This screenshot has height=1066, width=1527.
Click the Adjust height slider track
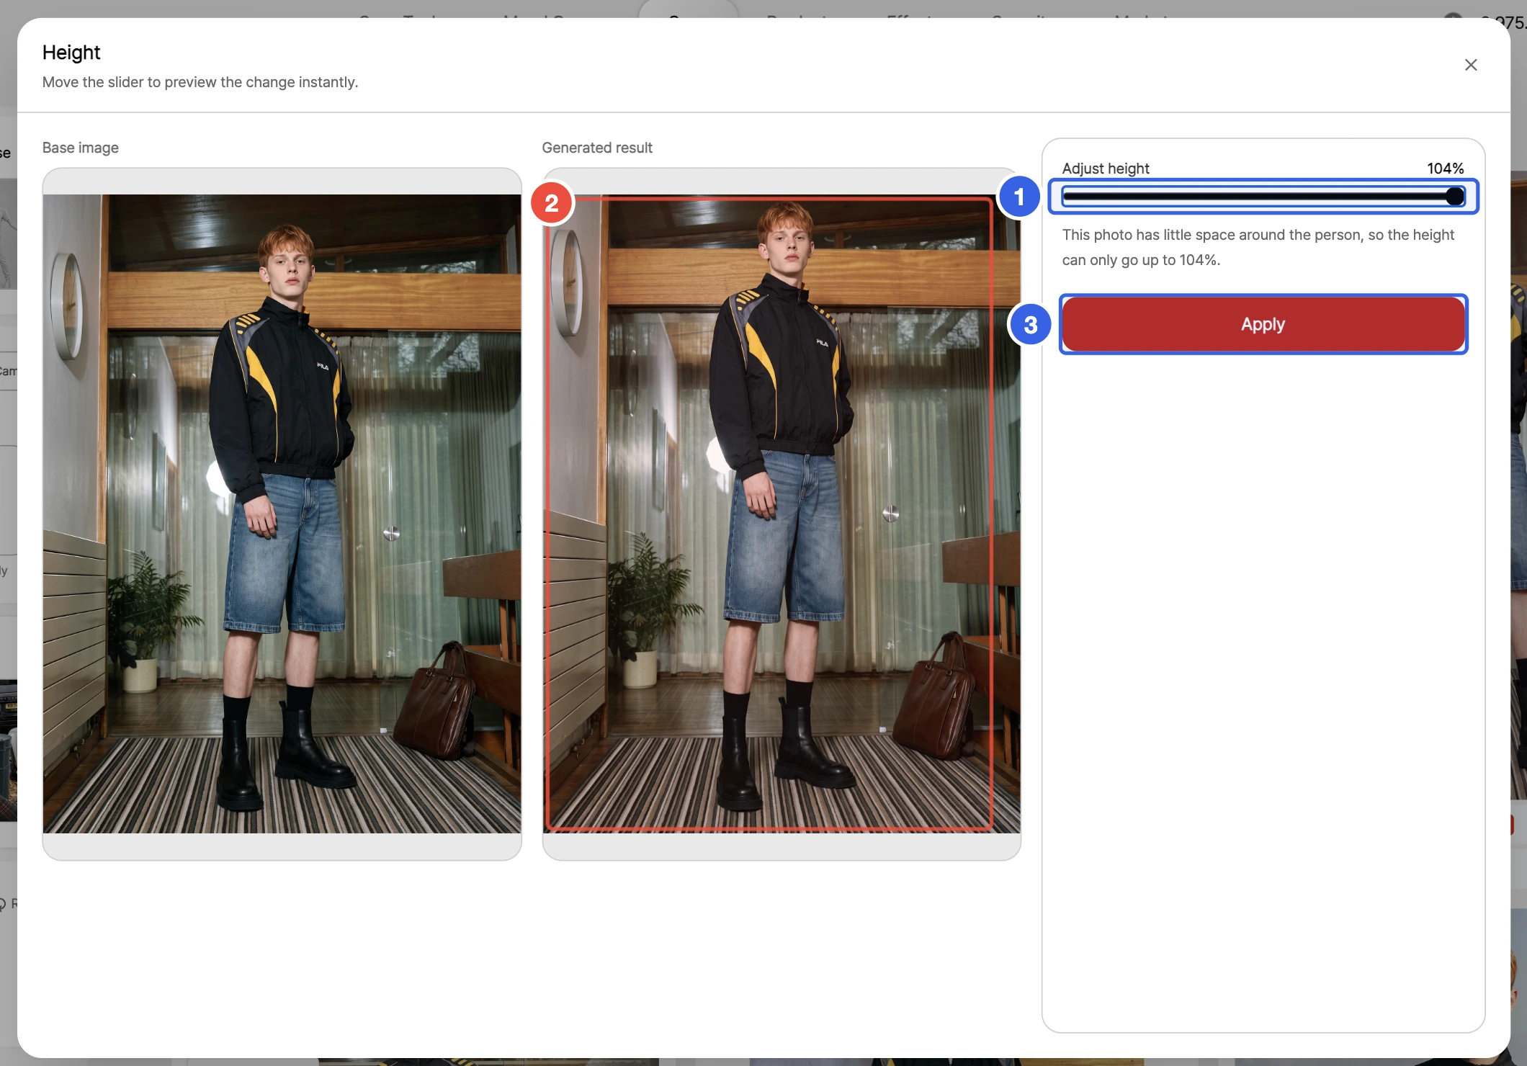1263,196
